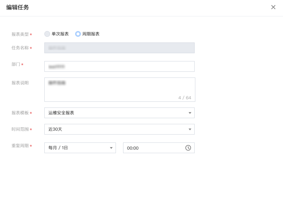Open the 重复周期 dropdown showing 每月 / 1日
The width and height of the screenshot is (283, 206).
click(x=80, y=148)
